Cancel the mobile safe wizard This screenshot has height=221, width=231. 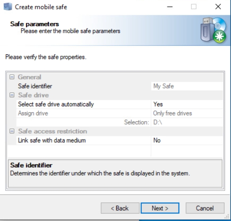pos(205,208)
